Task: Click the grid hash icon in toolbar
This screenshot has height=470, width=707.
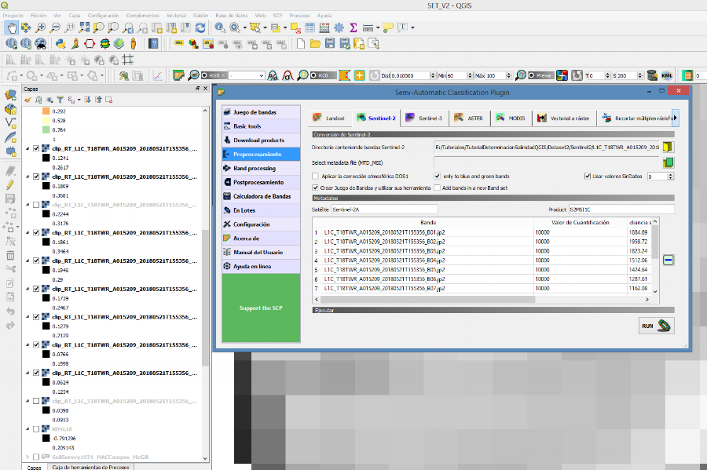Action: (x=128, y=60)
